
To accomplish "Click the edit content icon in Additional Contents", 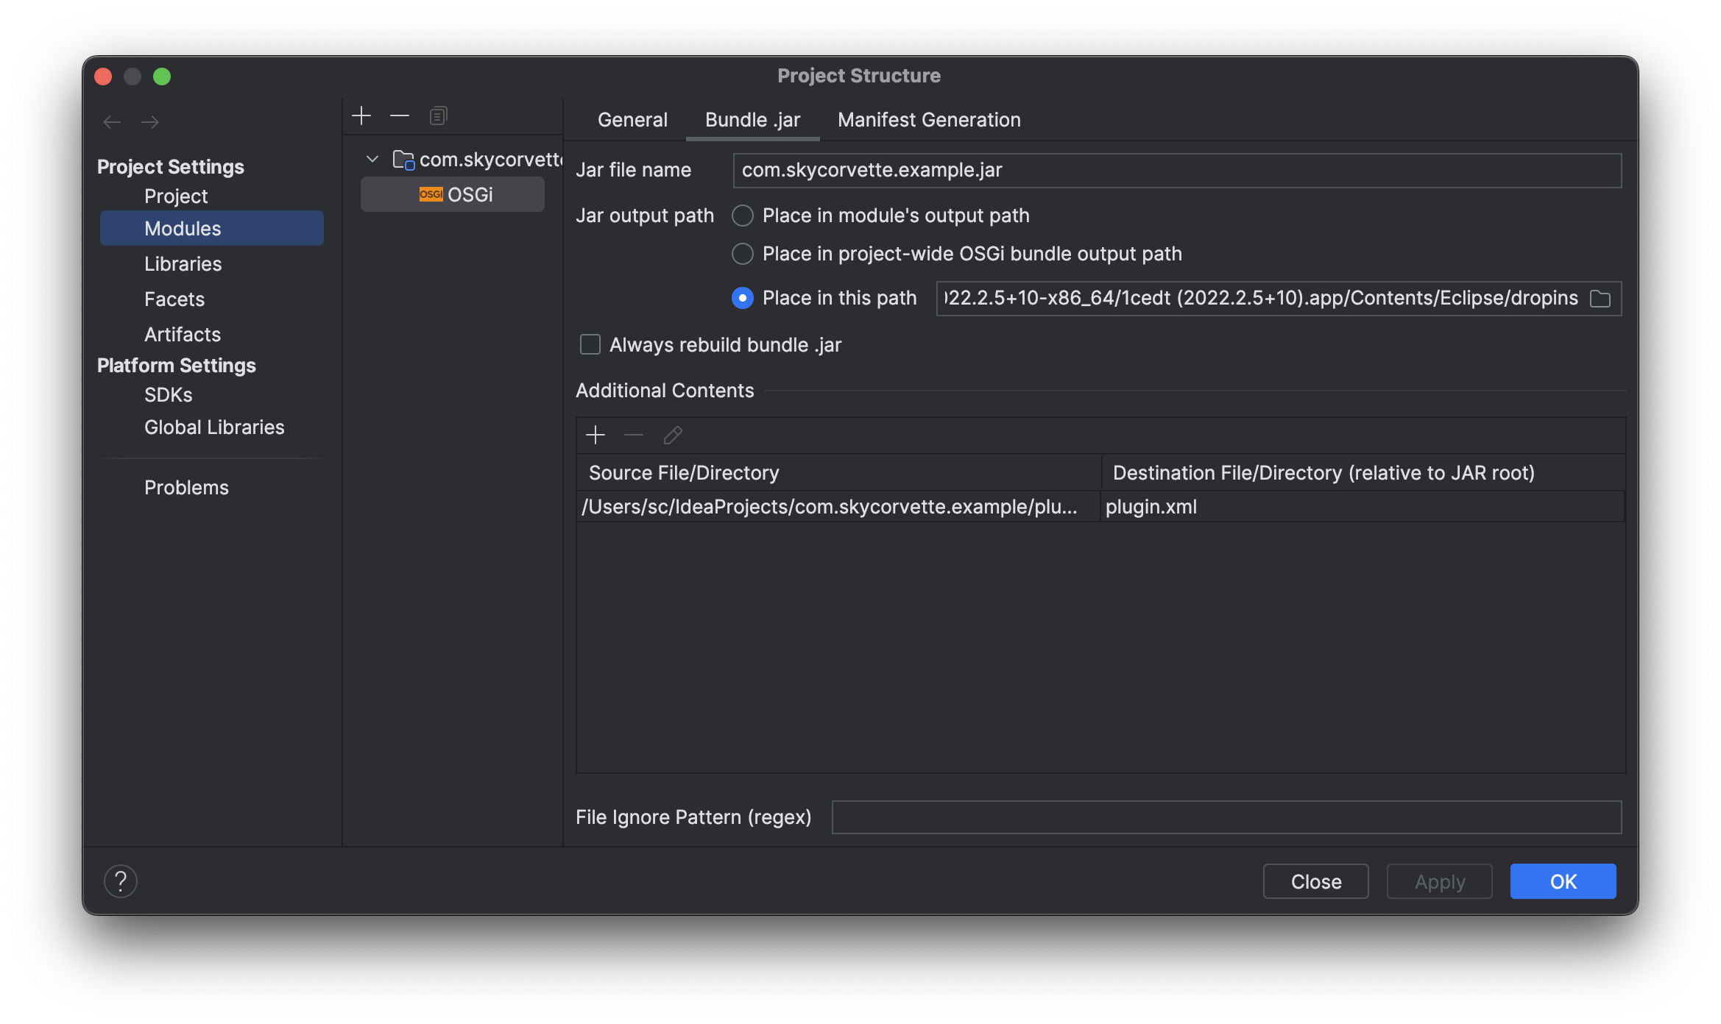I will pos(671,435).
